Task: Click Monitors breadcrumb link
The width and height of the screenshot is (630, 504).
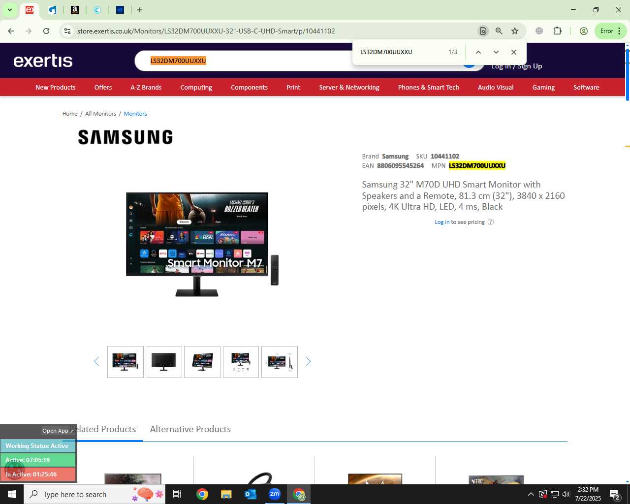Action: pyautogui.click(x=135, y=114)
